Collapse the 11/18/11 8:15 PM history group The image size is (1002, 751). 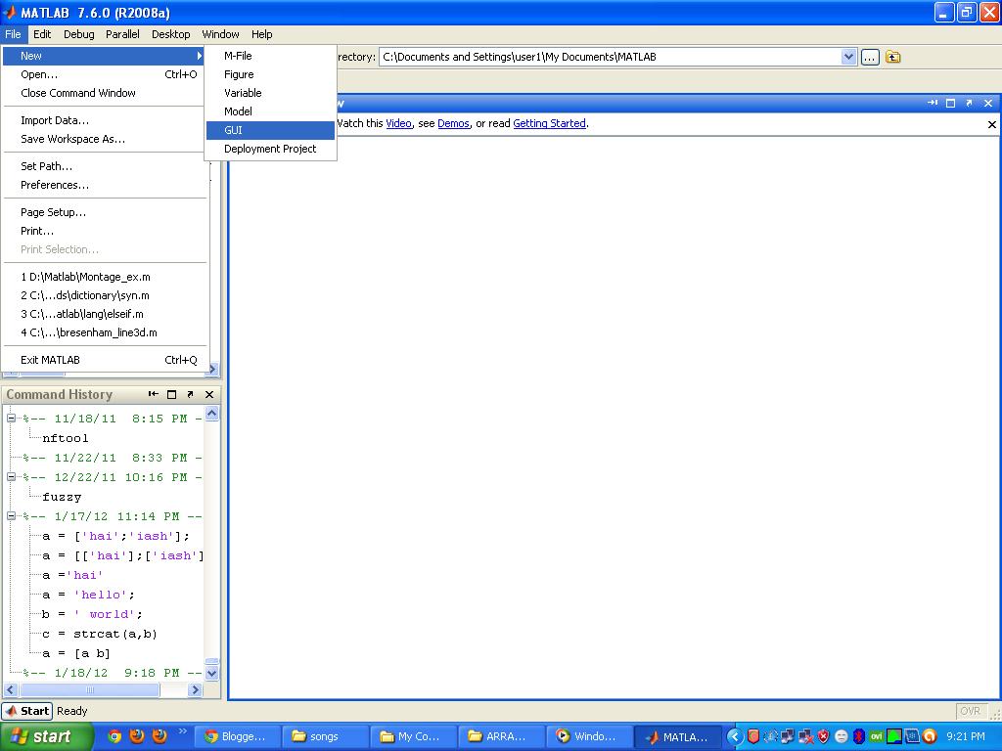click(x=11, y=419)
